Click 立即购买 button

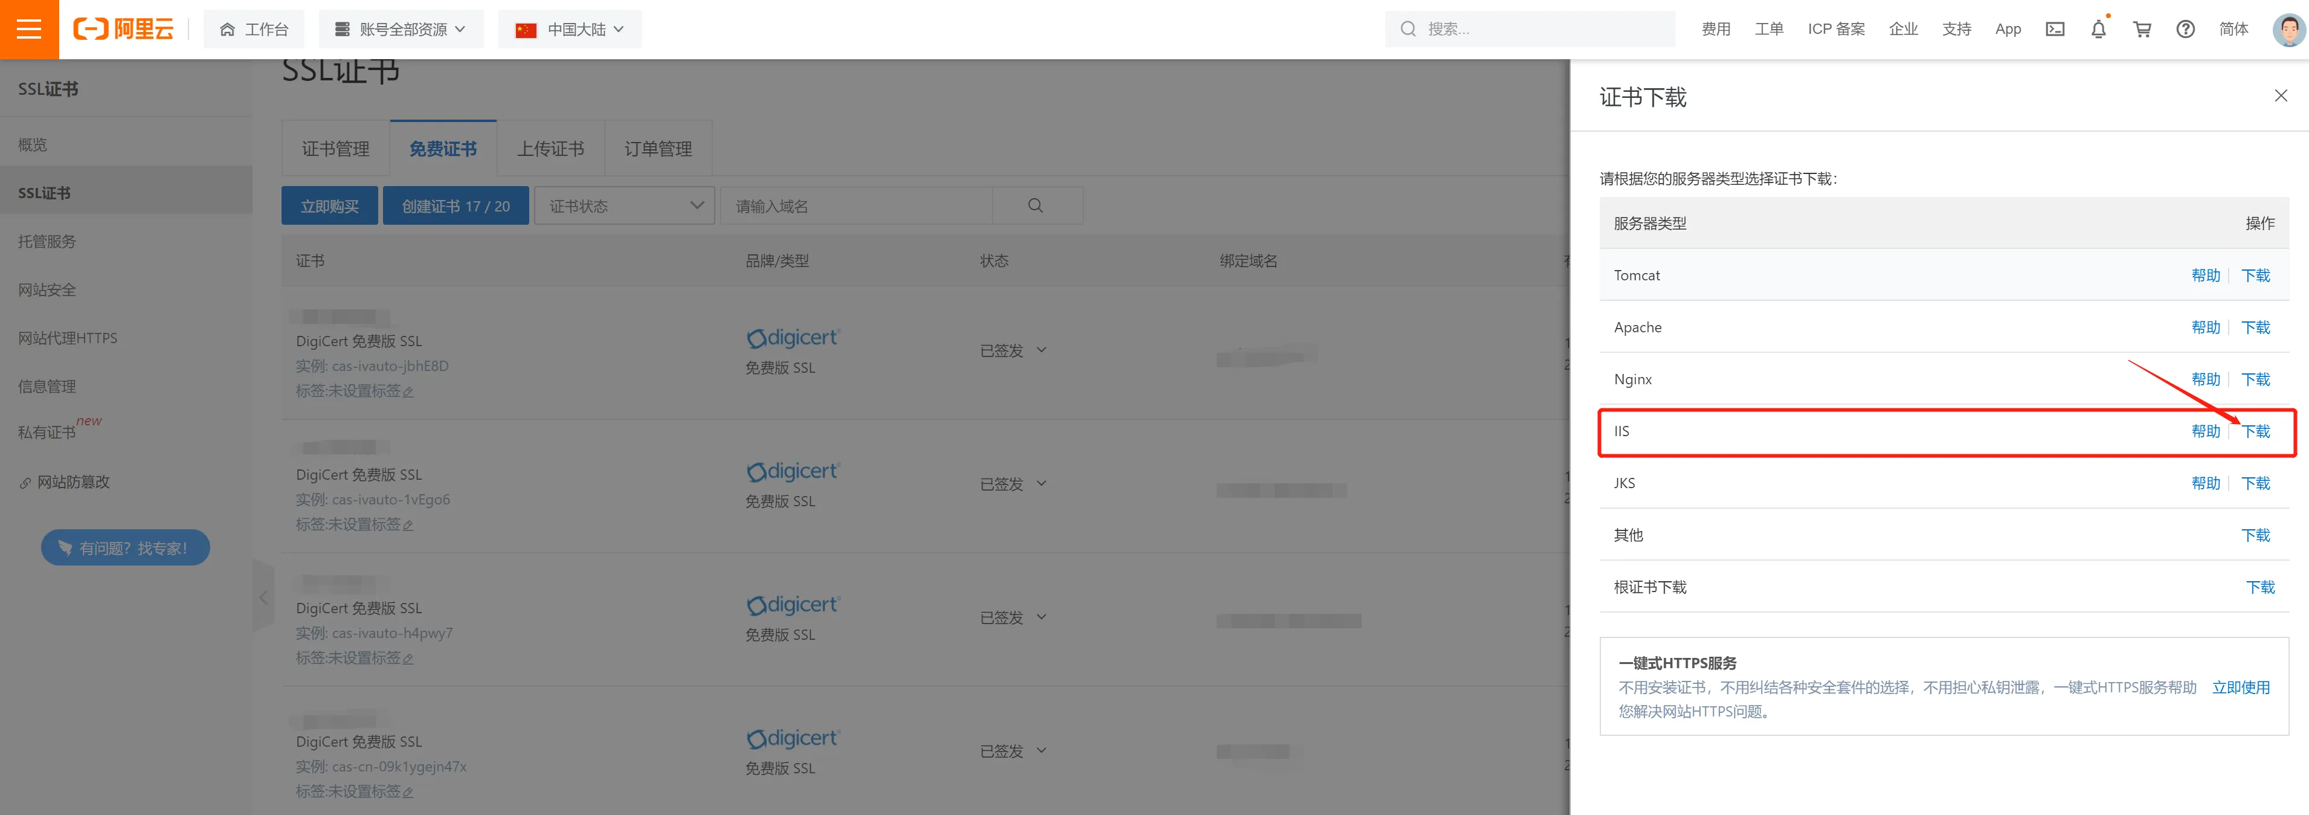[x=329, y=206]
